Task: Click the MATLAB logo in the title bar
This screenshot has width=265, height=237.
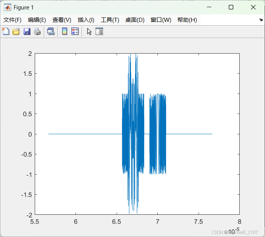Action: click(x=8, y=8)
